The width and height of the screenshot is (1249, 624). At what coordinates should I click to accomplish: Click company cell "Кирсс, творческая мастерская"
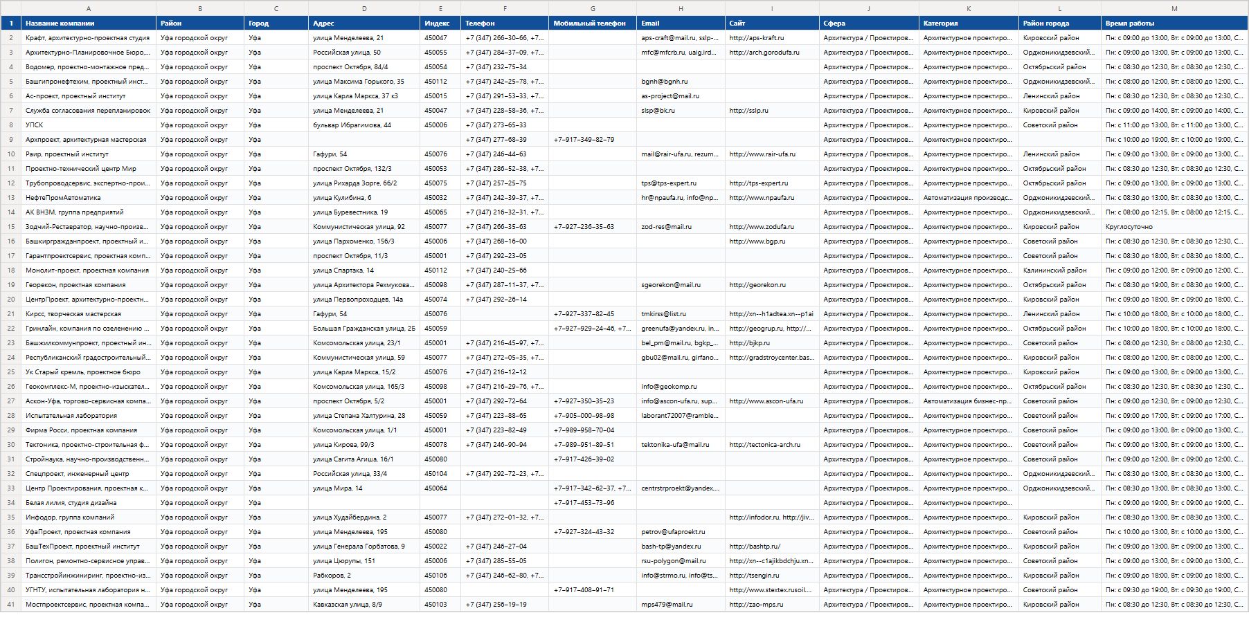89,313
